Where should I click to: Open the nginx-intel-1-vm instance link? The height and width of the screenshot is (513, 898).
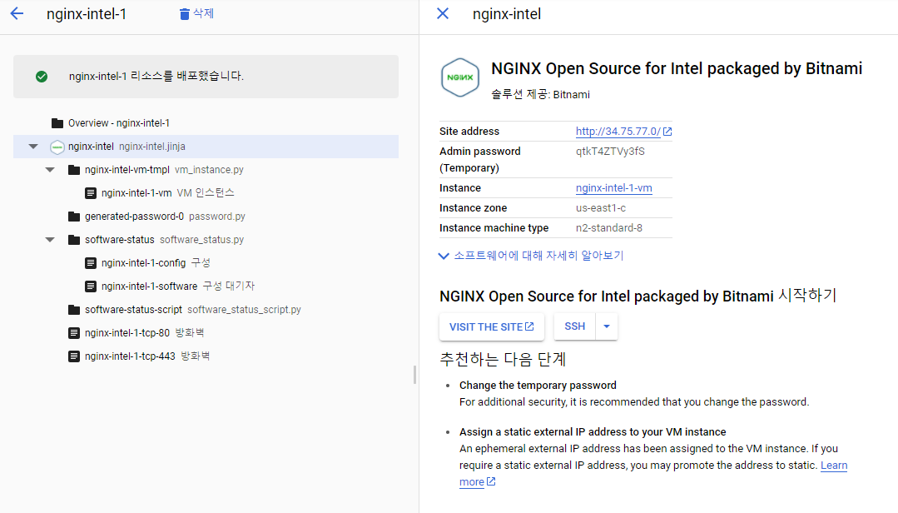pyautogui.click(x=614, y=188)
